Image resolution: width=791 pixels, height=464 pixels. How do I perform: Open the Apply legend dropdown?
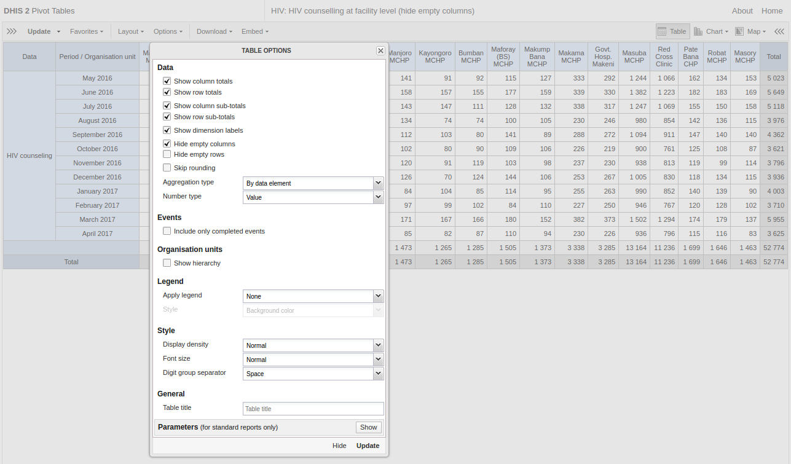click(378, 296)
